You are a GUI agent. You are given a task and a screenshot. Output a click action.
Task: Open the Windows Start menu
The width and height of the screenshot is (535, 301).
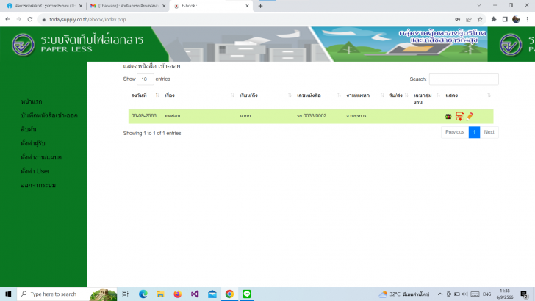point(8,294)
